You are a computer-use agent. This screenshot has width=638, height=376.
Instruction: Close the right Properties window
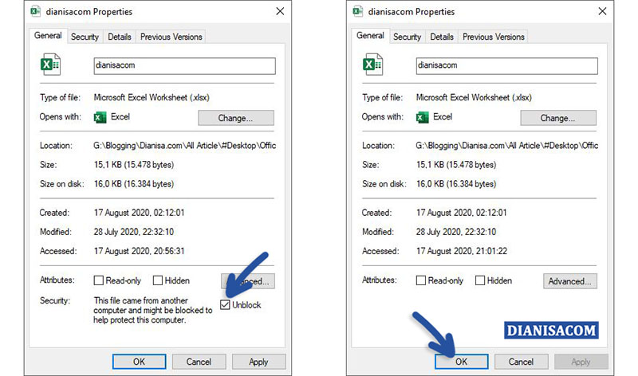602,12
